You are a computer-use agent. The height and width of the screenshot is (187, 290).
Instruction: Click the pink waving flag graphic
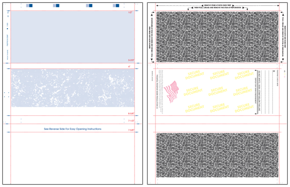point(172,92)
